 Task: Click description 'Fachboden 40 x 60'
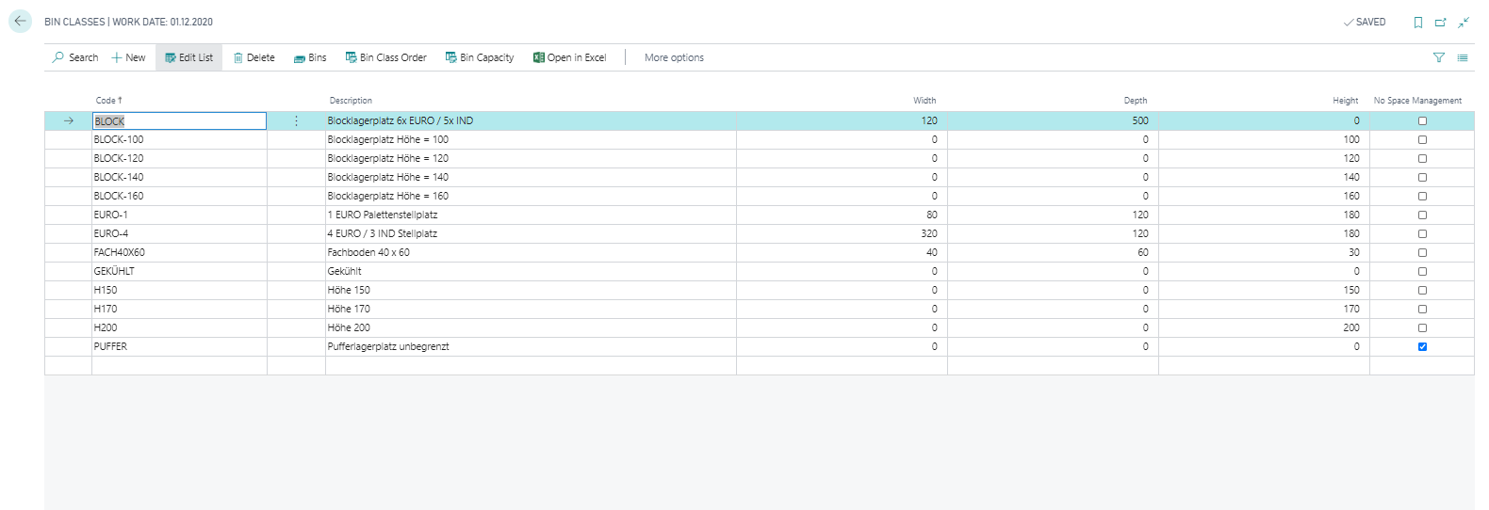click(x=368, y=252)
